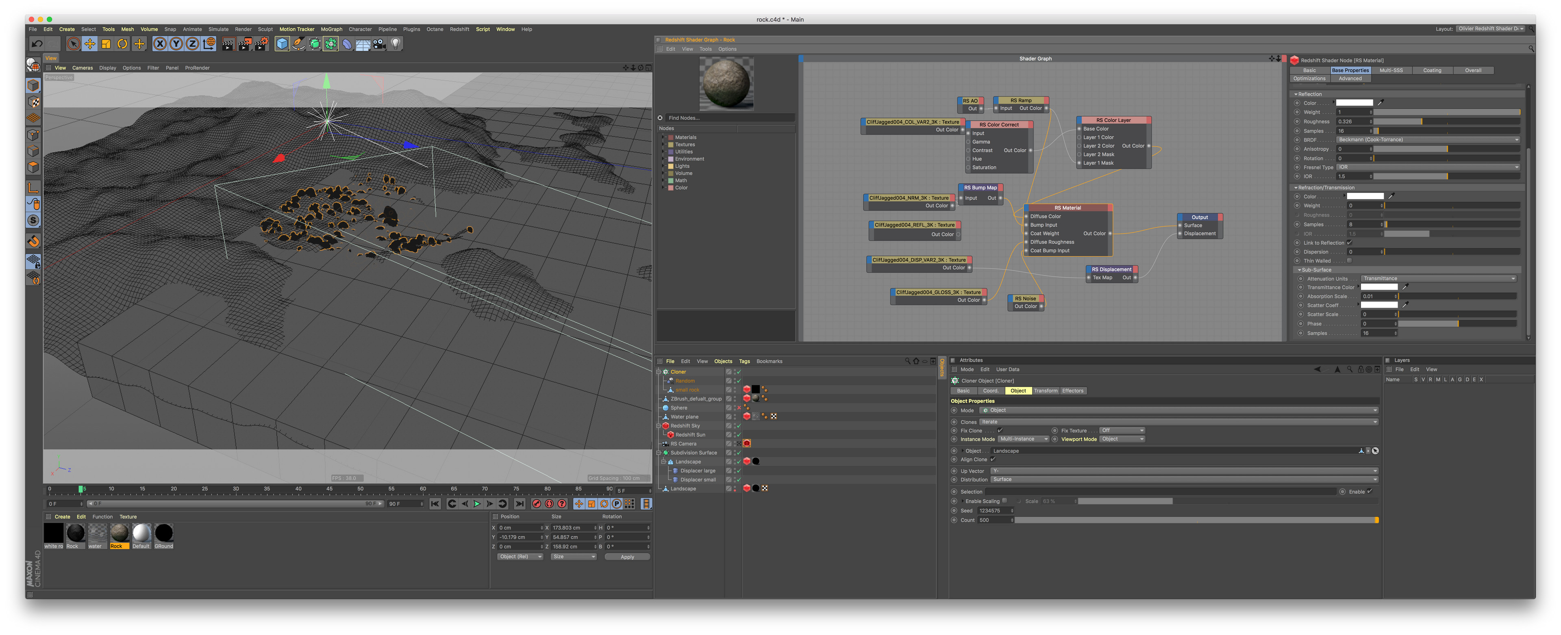Toggle X-axis lock button
The width and height of the screenshot is (1561, 635).
tap(160, 43)
